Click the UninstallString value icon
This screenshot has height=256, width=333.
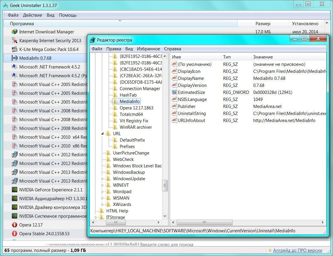(x=174, y=113)
